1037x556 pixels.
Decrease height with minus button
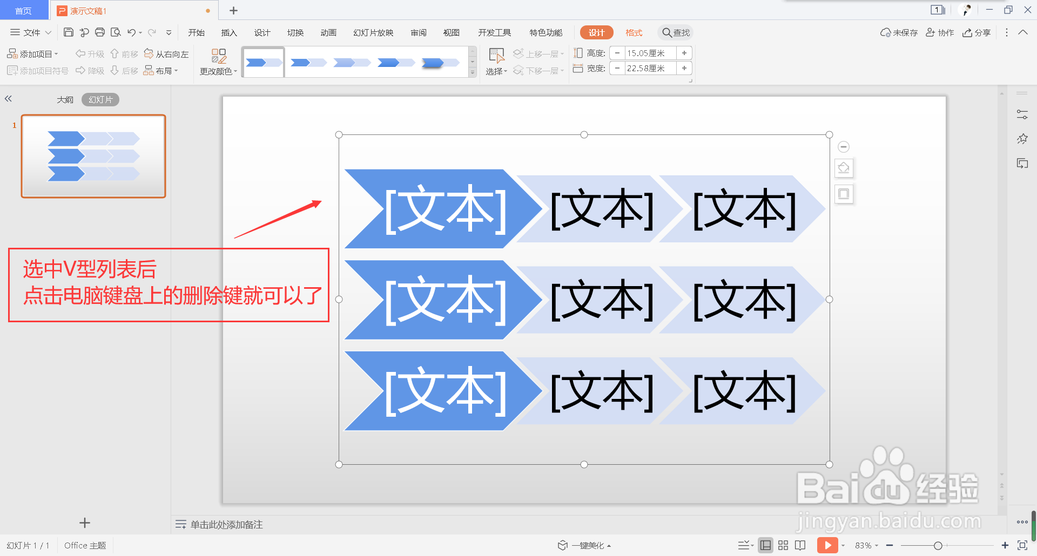[617, 53]
